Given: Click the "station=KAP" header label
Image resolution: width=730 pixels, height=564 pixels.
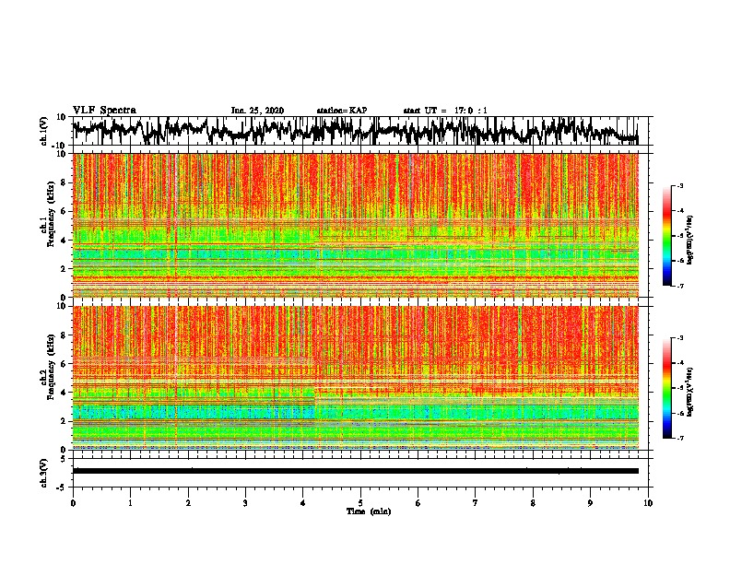Looking at the screenshot, I should [342, 111].
